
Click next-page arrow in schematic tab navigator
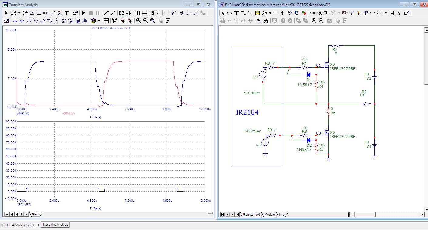click(232, 215)
